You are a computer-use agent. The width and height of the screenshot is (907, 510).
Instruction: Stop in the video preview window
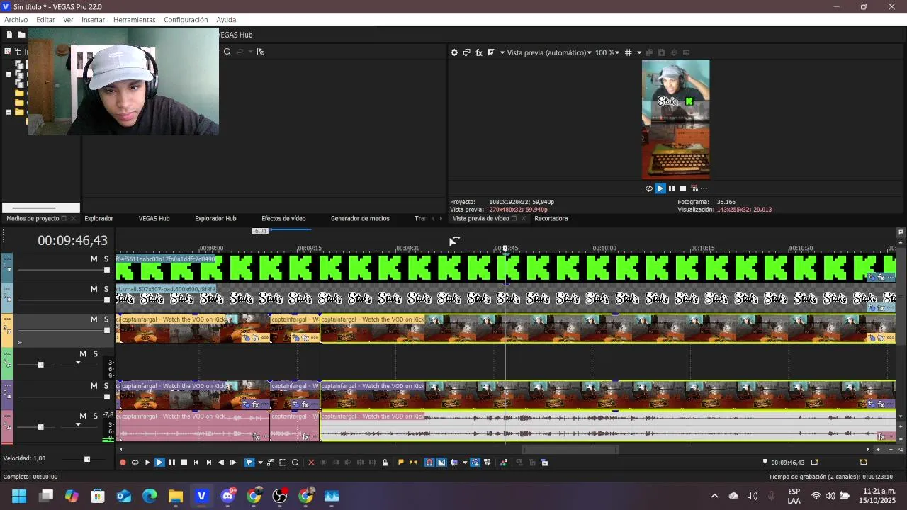pos(683,188)
